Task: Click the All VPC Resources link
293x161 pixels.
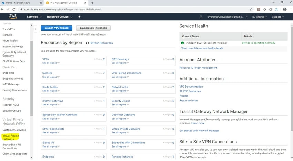Action: pos(190,91)
